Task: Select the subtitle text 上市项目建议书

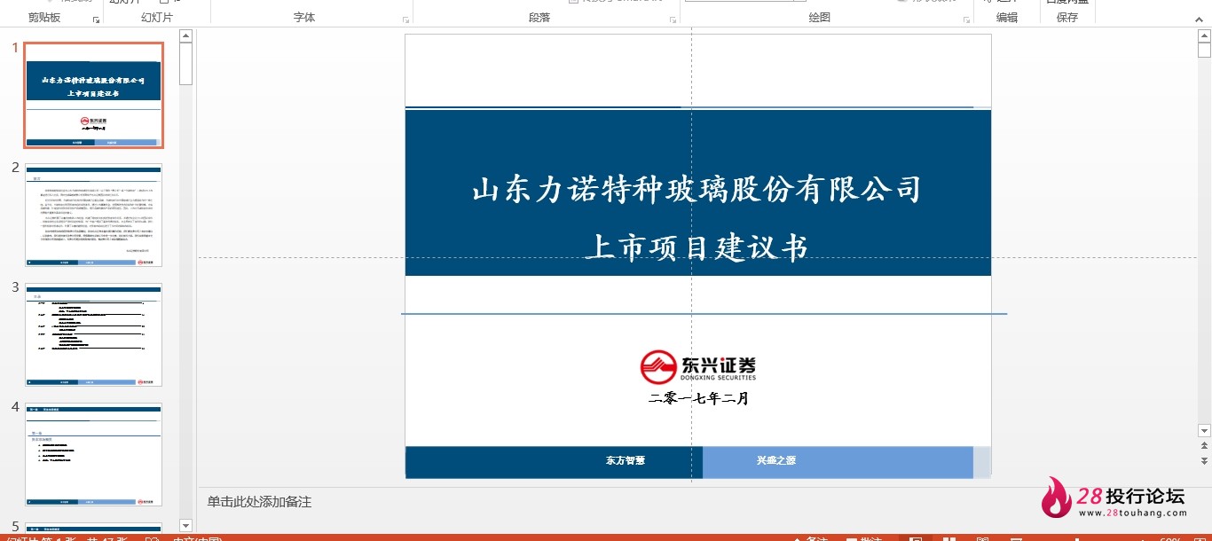Action: [697, 247]
